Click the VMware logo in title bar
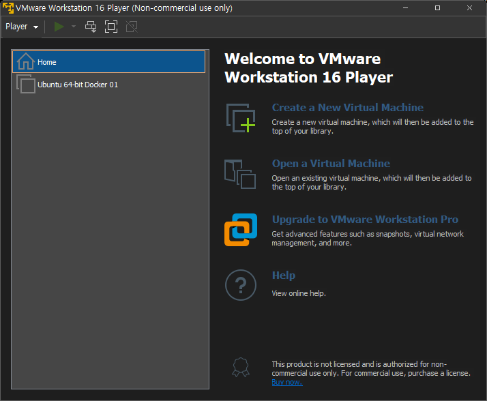The height and width of the screenshot is (401, 487). (8, 8)
